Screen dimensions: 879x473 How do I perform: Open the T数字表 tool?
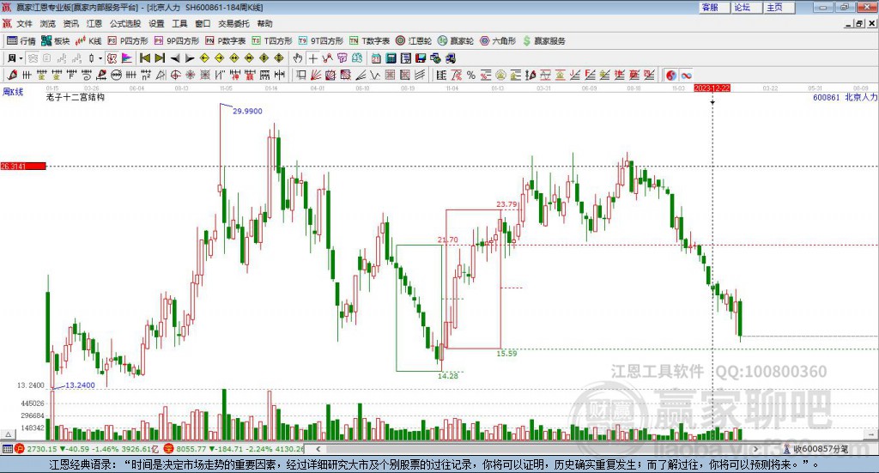(369, 41)
